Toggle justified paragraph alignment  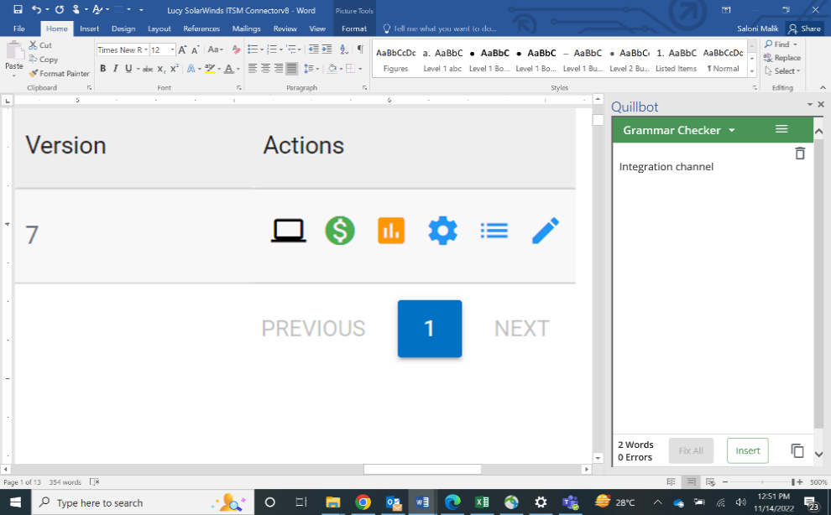(291, 68)
